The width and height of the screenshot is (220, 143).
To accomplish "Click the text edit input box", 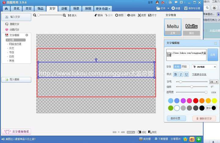I will coord(186,55).
